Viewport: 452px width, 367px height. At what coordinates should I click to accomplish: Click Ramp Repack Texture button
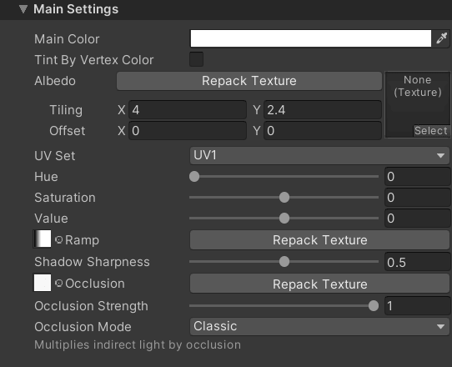point(319,240)
